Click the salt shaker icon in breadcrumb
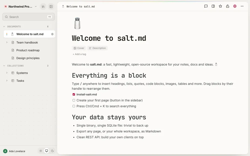This screenshot has height=156, width=250. [63, 6]
